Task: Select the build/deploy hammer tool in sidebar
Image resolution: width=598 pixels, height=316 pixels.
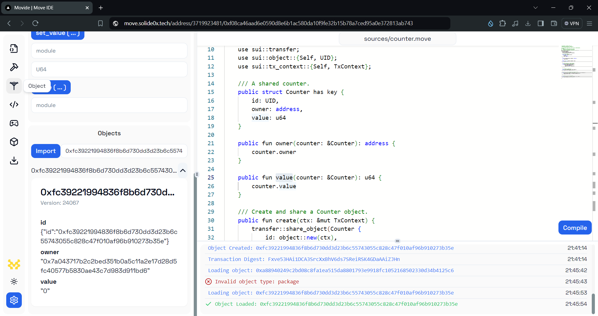Action: pyautogui.click(x=14, y=67)
